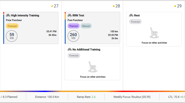Click bike icon on High Intensity Training
Viewport: 185px width, 103px height.
pyautogui.click(x=8, y=15)
